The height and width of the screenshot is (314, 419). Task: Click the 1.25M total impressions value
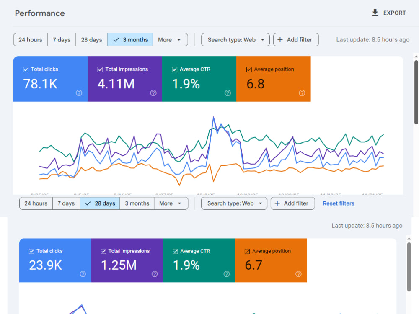tap(119, 265)
